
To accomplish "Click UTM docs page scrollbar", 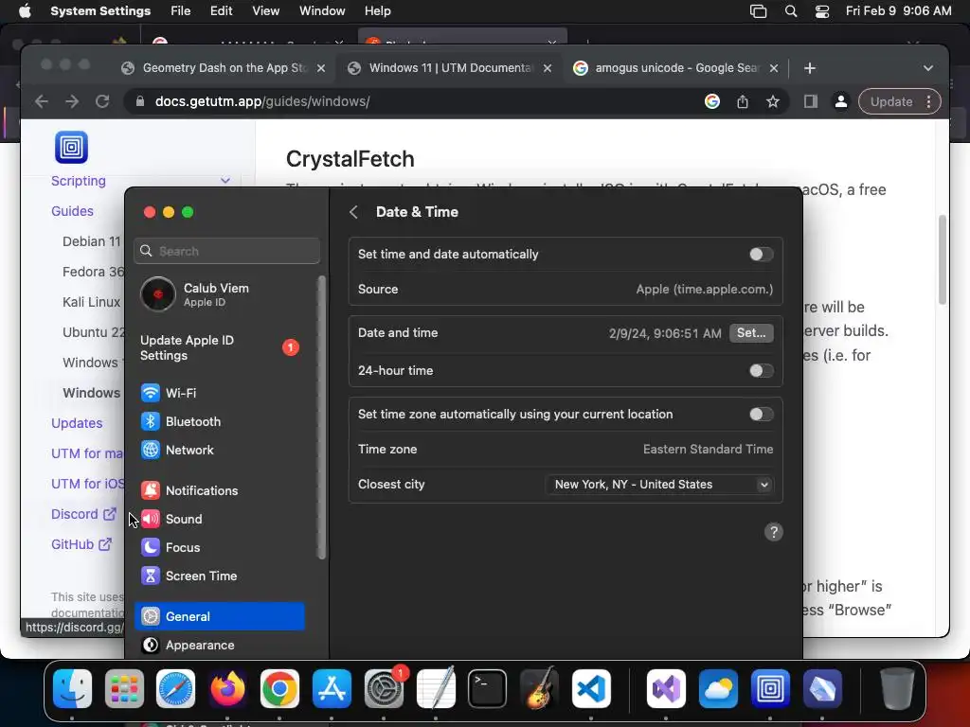I will coord(943,259).
